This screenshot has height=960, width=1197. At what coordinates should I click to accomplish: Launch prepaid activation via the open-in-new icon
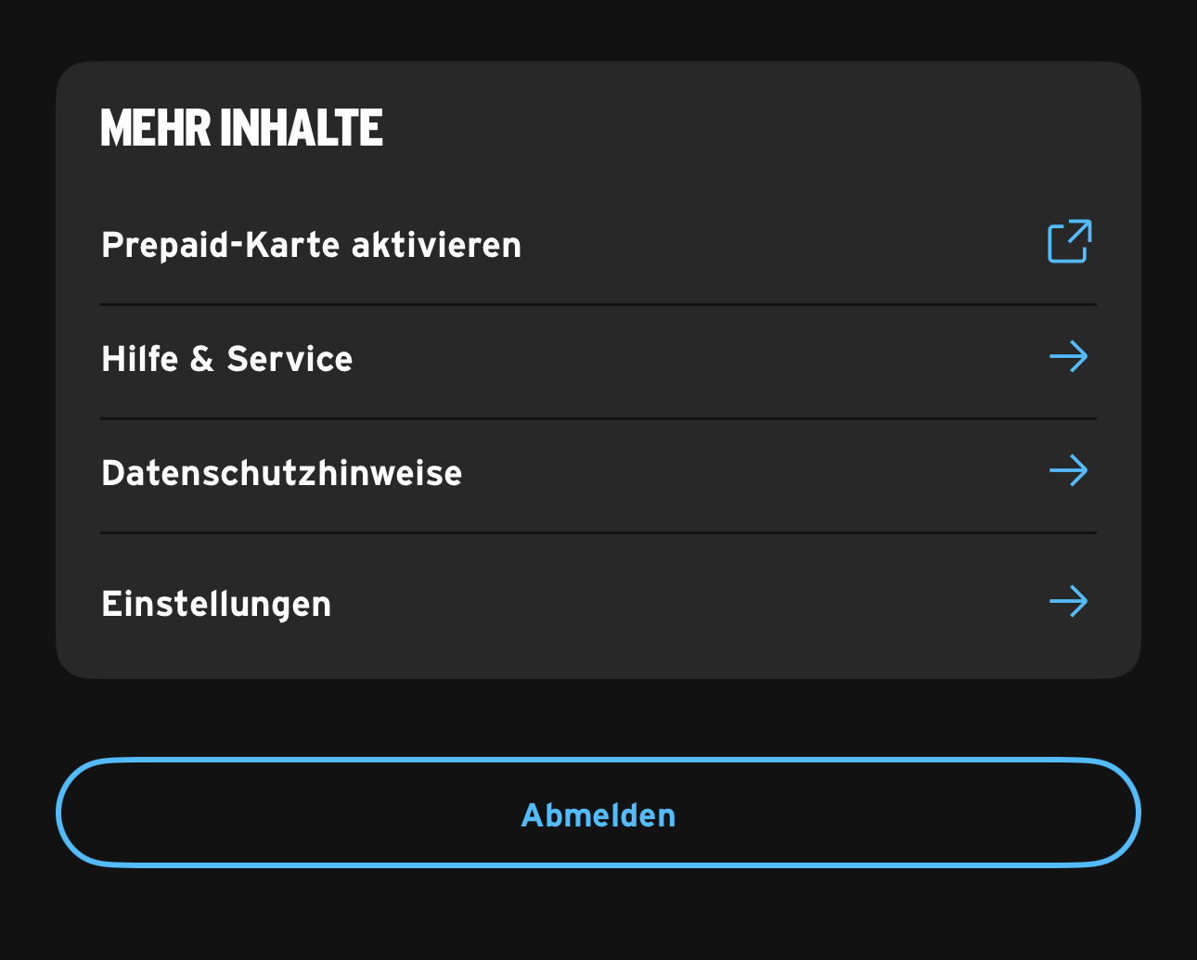click(1069, 242)
